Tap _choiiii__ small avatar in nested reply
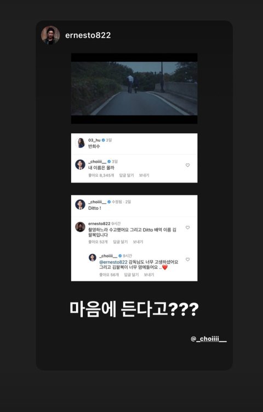Viewport: 263px width, 412px height. [93, 257]
